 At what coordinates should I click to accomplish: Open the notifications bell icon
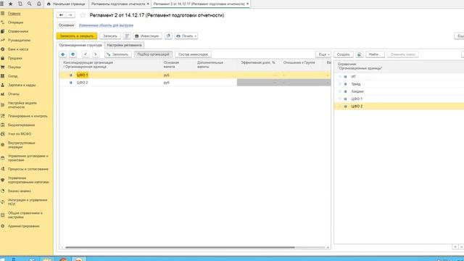pos(38,4)
